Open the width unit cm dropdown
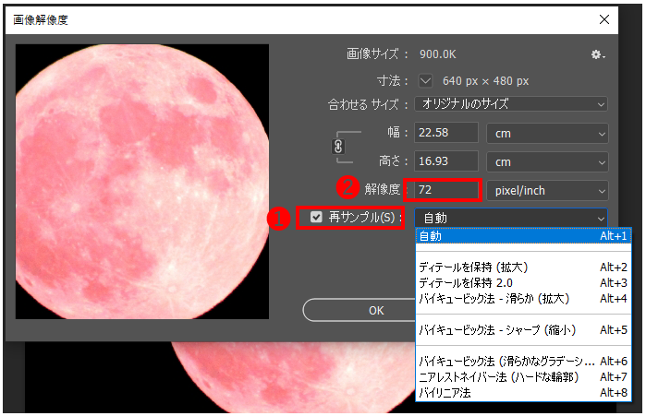This screenshot has height=416, width=646. pos(547,133)
